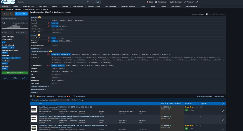Toggle light/dark theme sun icon
The image size is (243, 131).
197,2
